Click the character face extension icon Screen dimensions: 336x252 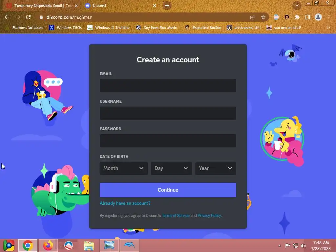tap(287, 17)
